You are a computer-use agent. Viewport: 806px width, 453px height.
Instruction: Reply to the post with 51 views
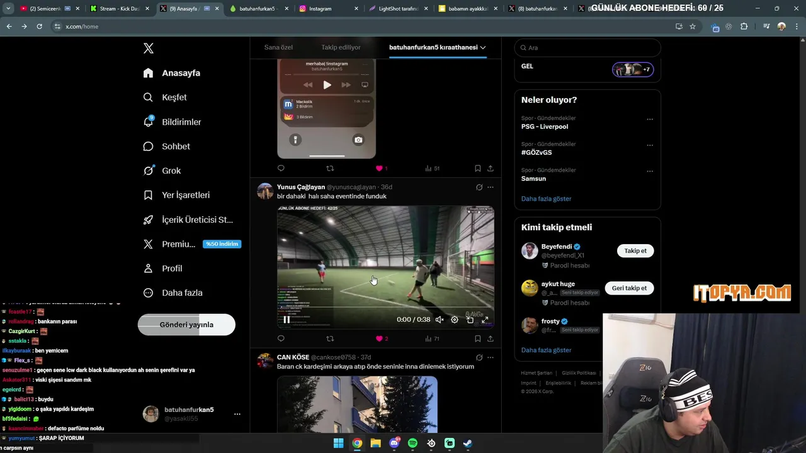281,168
